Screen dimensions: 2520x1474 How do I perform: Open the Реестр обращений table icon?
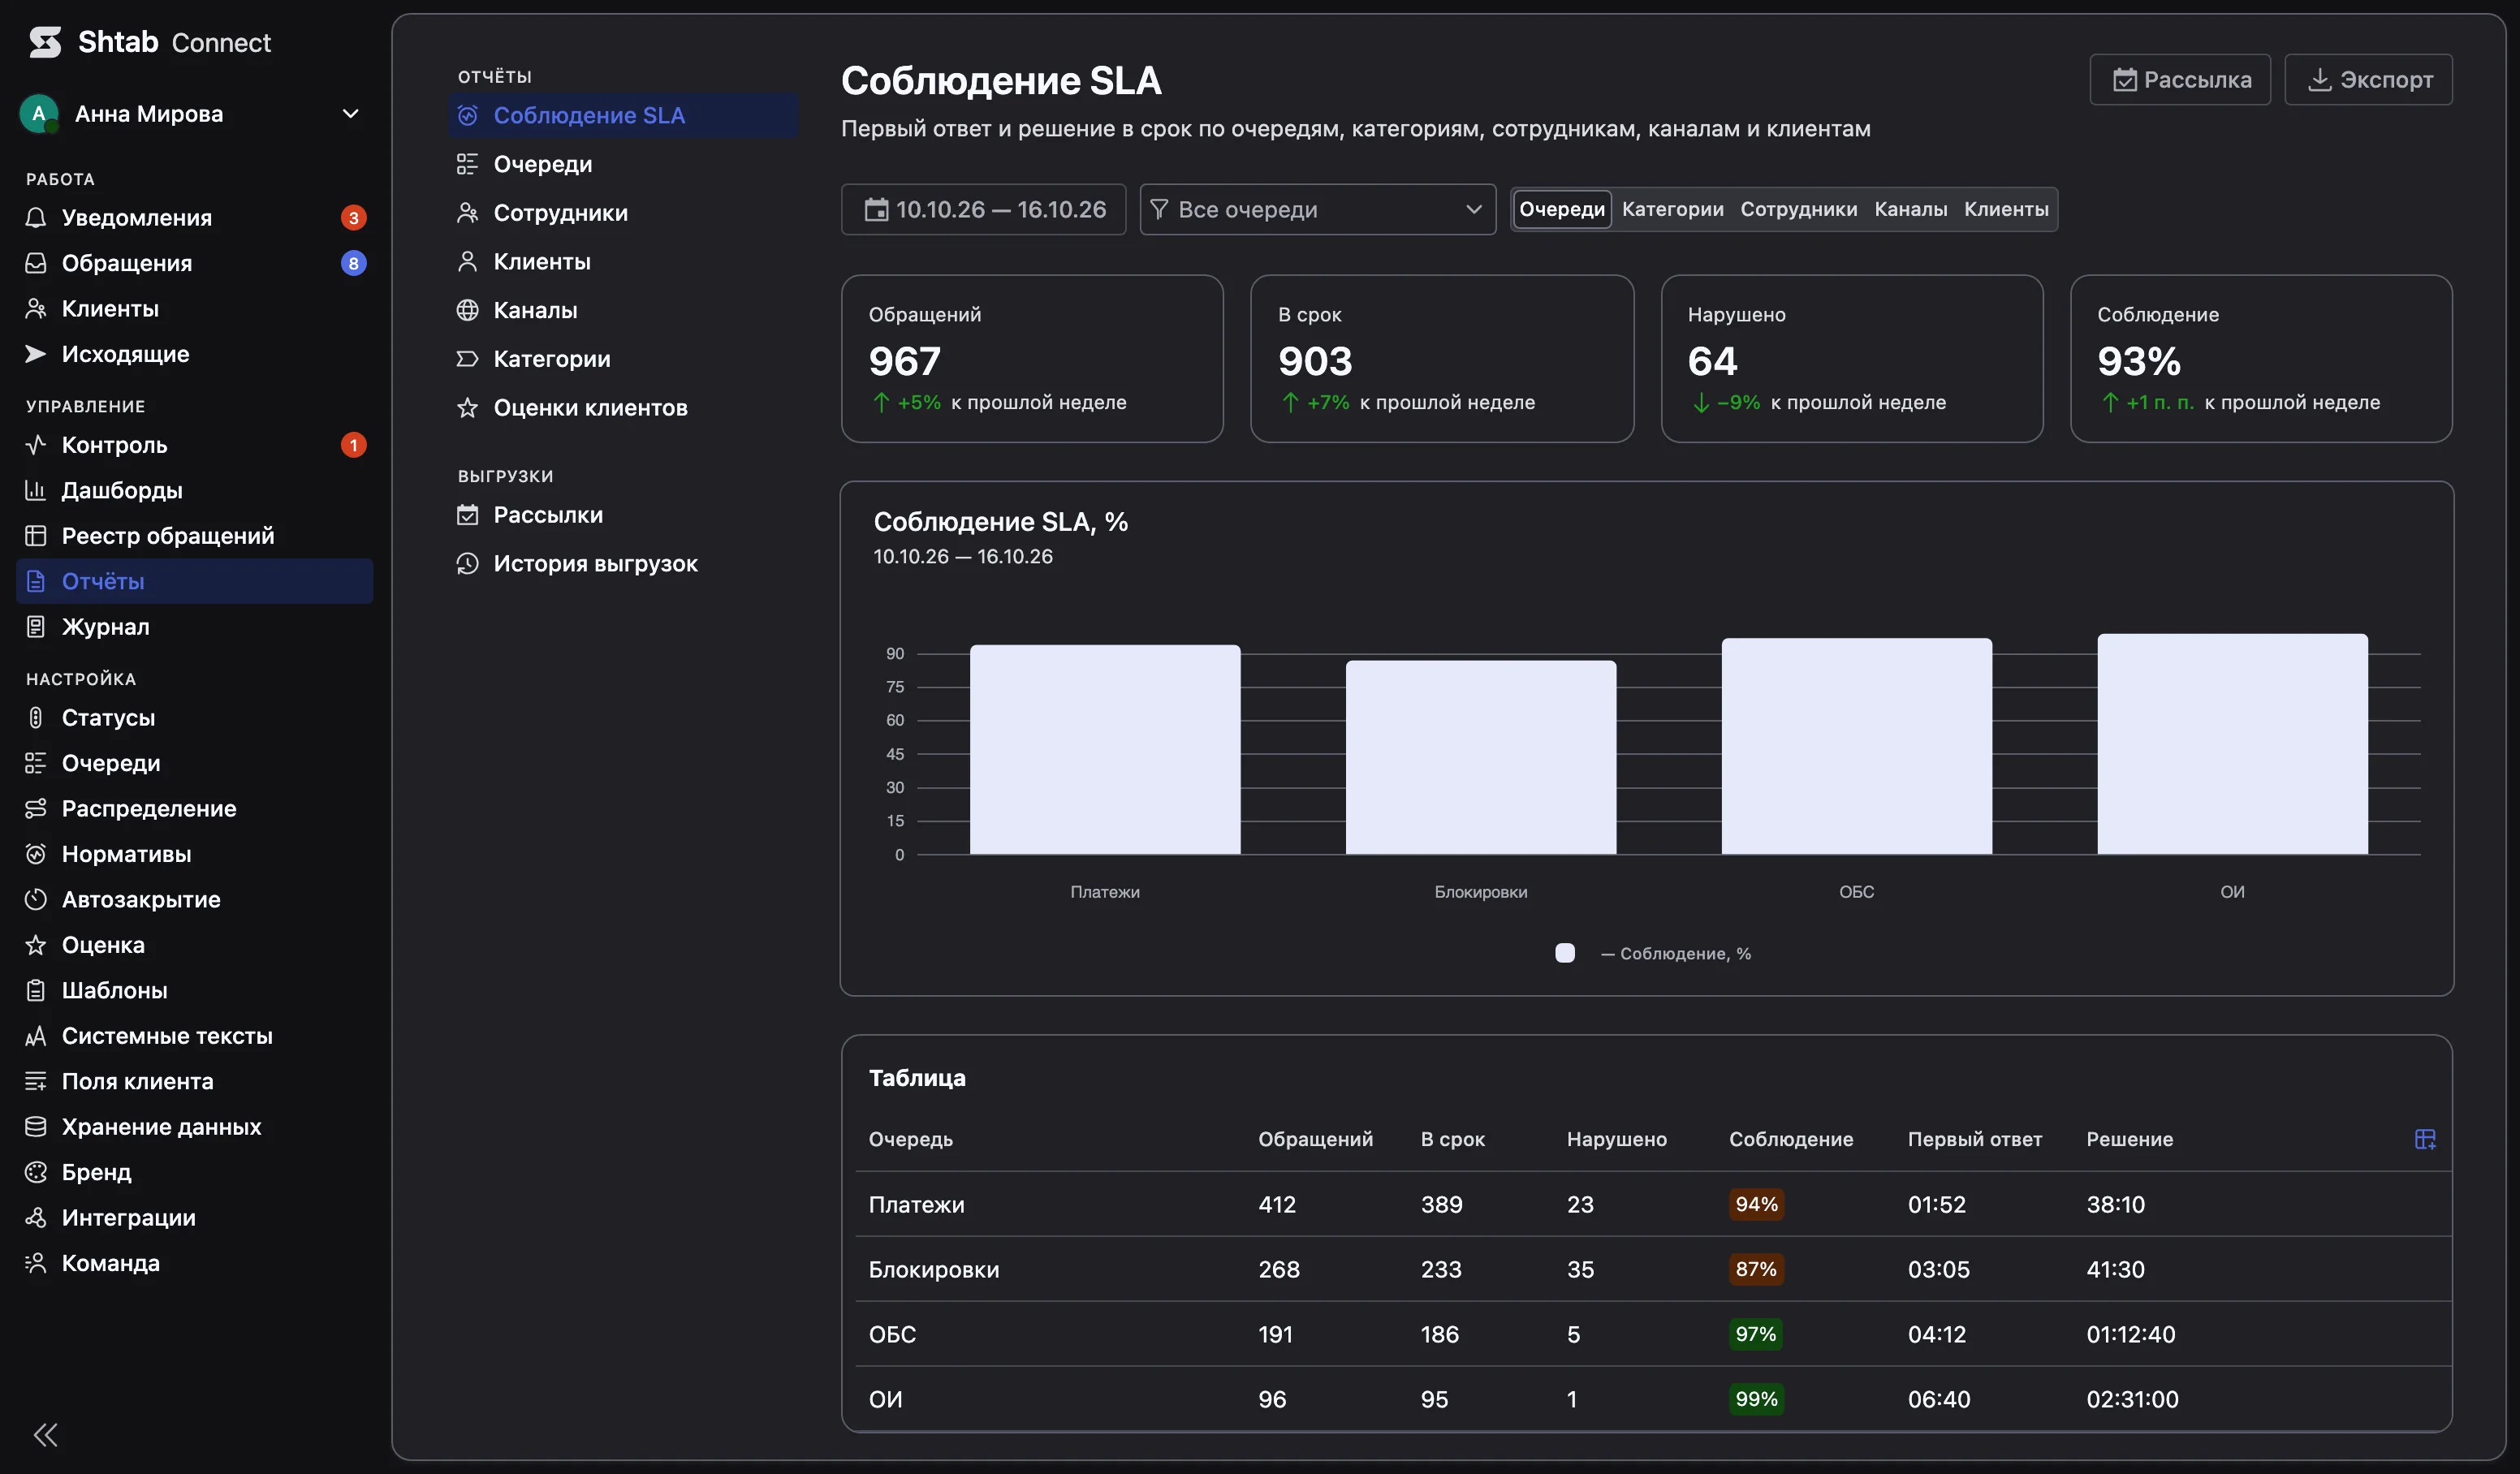pyautogui.click(x=36, y=536)
